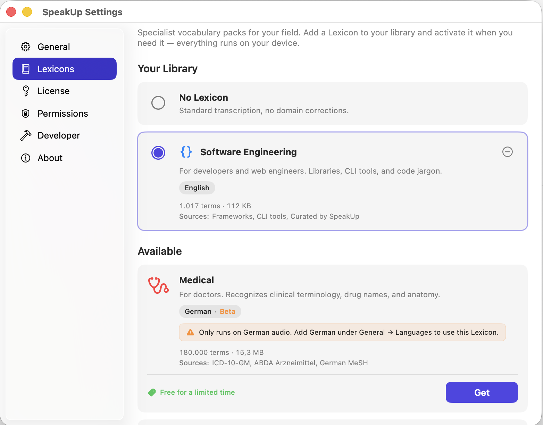Select the No Lexicon radio button

158,103
